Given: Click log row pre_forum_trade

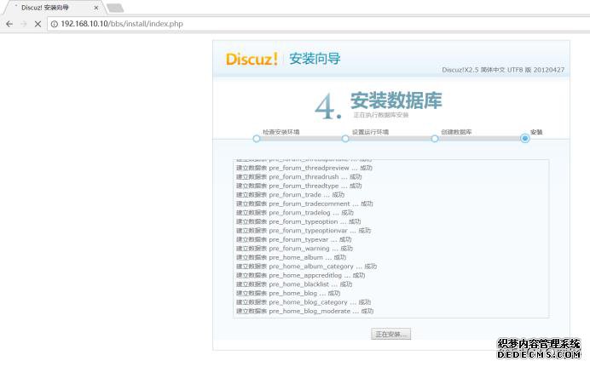Looking at the screenshot, I should point(290,195).
